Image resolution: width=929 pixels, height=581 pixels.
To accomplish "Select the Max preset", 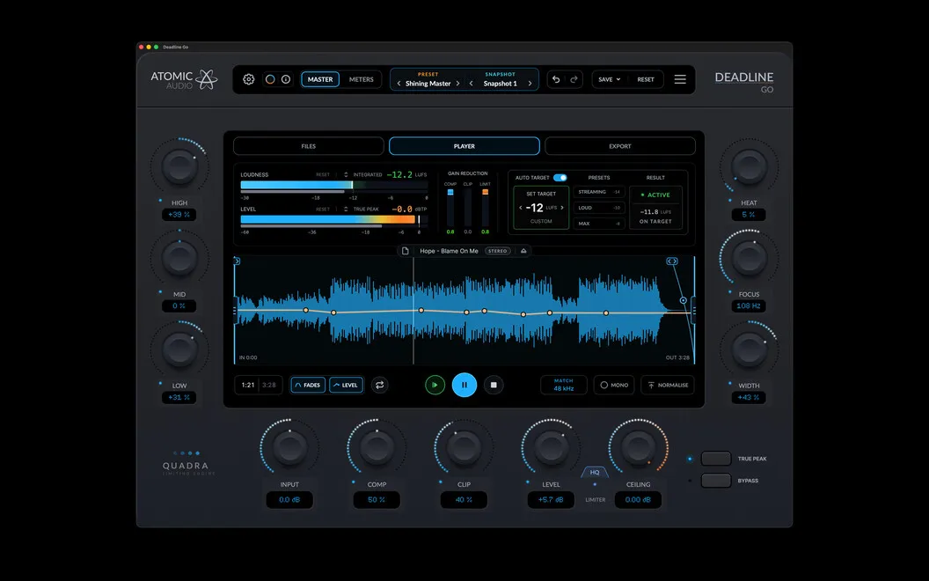I will pyautogui.click(x=599, y=224).
